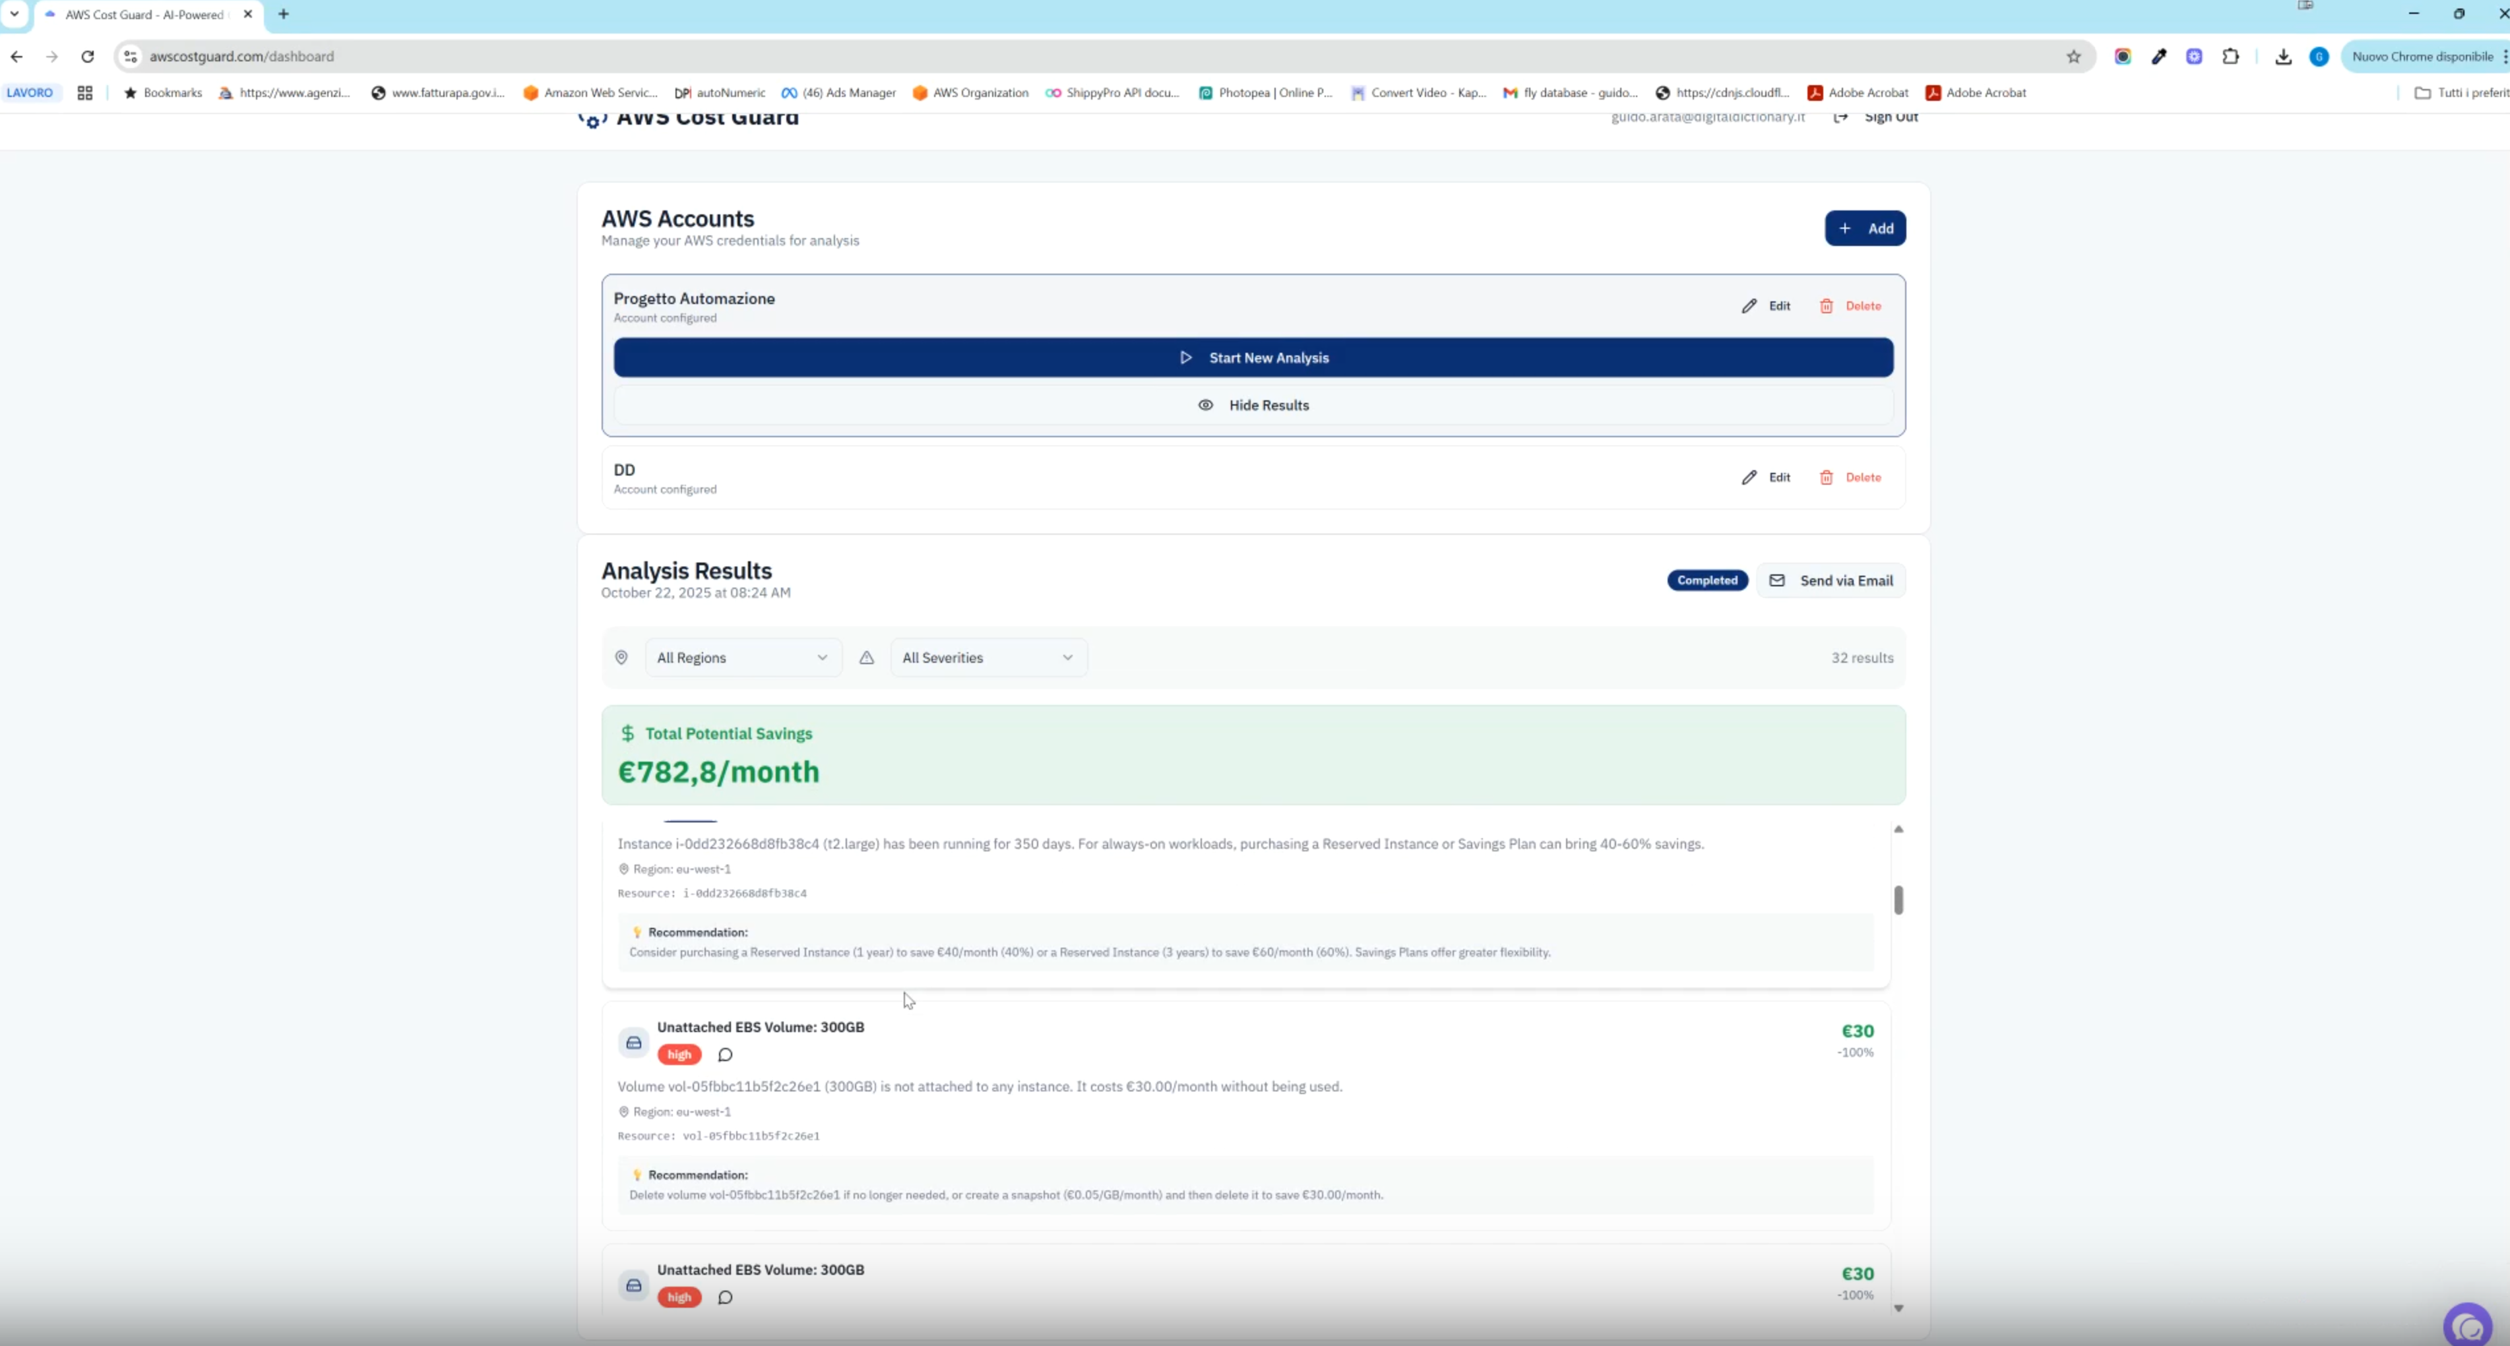This screenshot has height=1346, width=2510.
Task: Click the dollar sign icon in Total Potential Savings
Action: 629,733
